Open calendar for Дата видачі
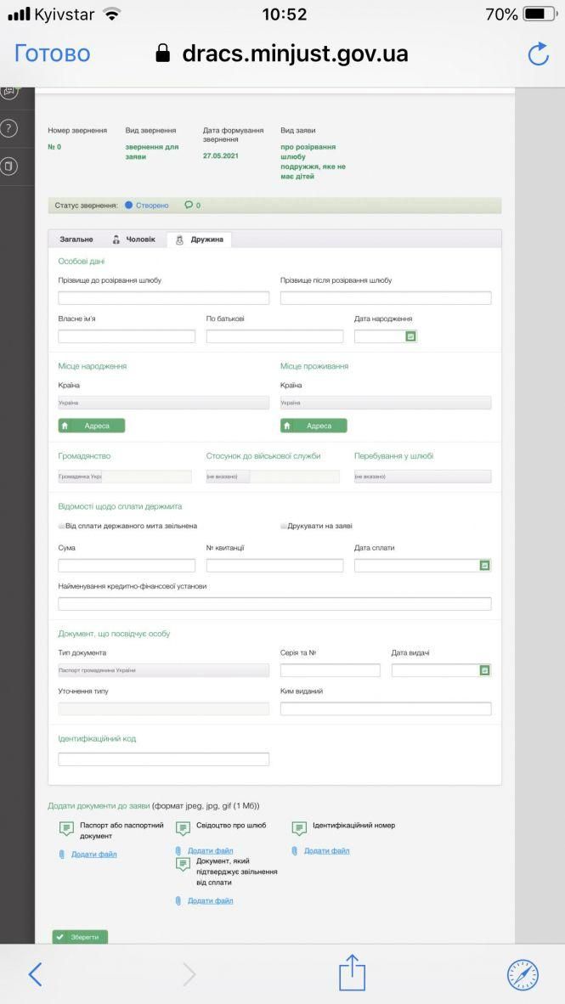 (x=484, y=670)
